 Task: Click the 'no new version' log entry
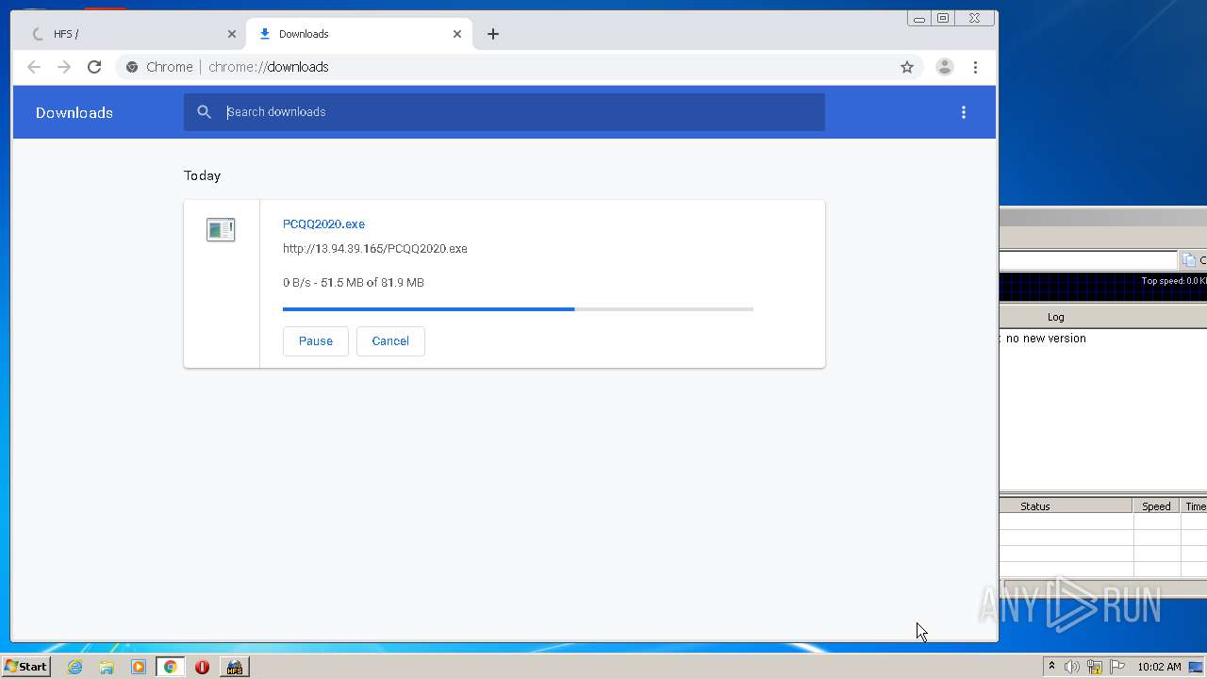(1046, 339)
